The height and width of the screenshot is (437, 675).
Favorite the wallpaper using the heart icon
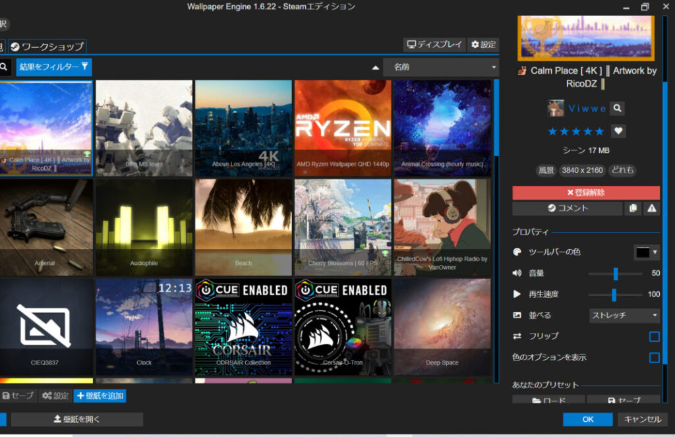tap(618, 131)
